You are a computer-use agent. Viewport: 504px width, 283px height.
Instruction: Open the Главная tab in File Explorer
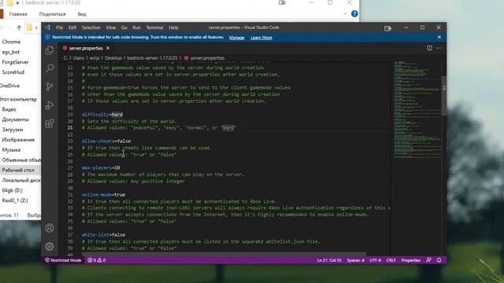(x=18, y=14)
